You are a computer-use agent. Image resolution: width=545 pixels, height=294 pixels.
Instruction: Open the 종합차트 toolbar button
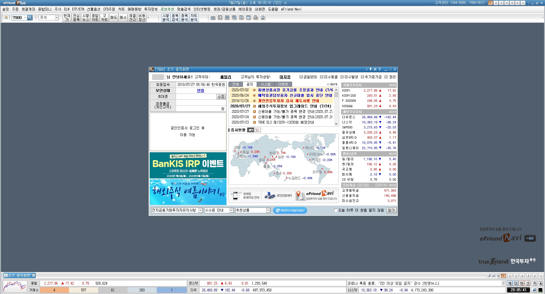95,18
